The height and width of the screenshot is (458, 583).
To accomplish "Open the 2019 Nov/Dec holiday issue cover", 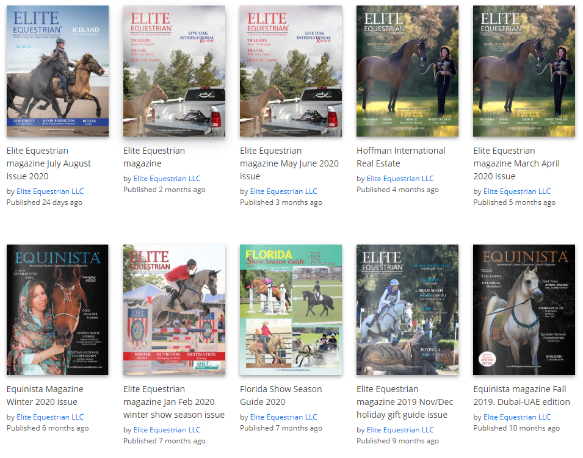I will tap(408, 310).
